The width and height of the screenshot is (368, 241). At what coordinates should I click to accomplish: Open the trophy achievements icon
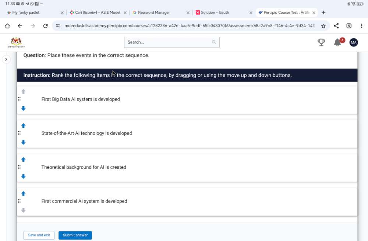pos(321,42)
